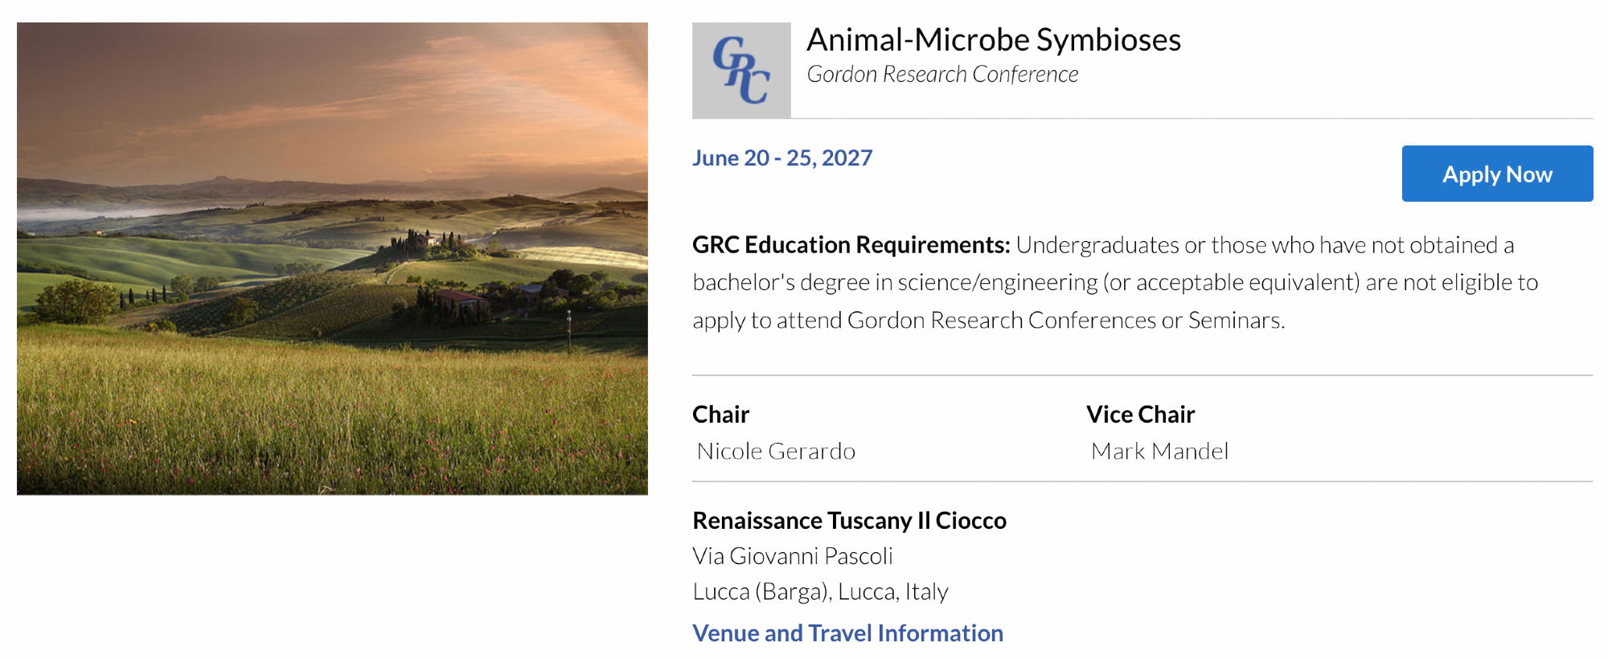Click the Lucca (Barga), Lucca, Italy line

point(820,592)
